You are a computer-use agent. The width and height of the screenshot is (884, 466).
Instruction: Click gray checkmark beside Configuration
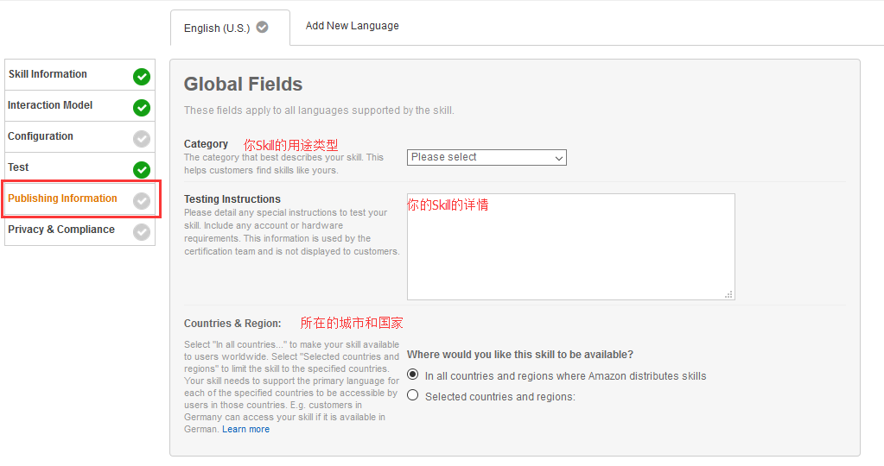coord(142,139)
